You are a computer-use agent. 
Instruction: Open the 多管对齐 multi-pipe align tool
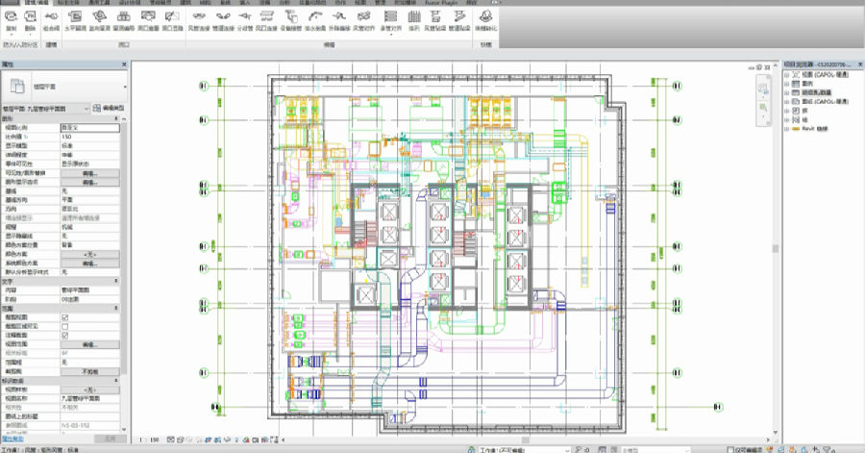390,19
